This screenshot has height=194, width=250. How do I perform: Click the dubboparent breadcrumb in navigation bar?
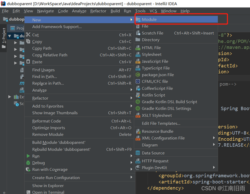14,19
